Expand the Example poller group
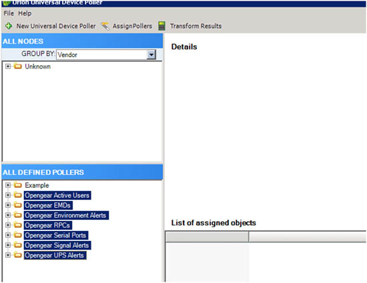The height and width of the screenshot is (283, 367). [8, 185]
